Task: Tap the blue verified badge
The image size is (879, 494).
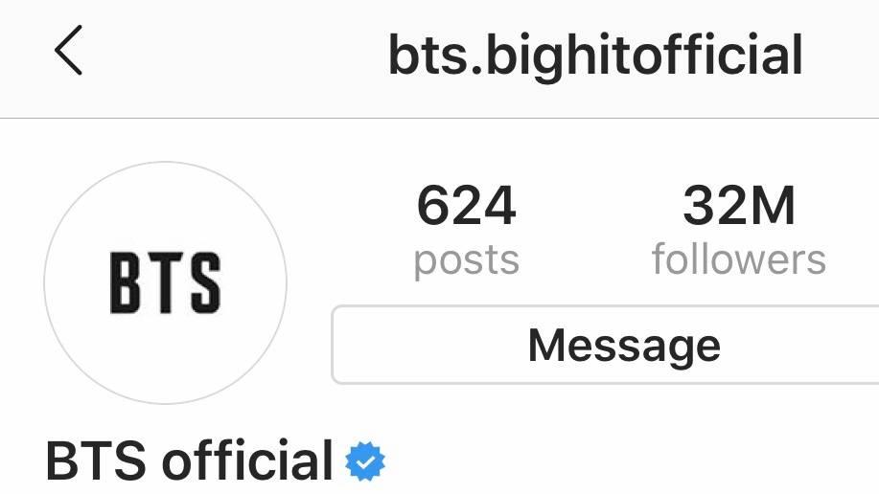Action: 365,460
